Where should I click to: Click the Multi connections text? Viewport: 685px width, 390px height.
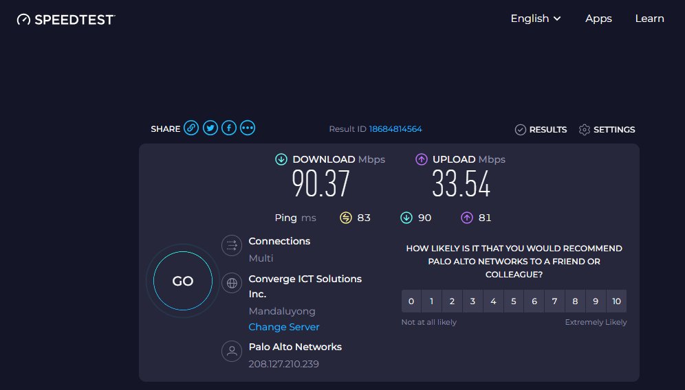coord(261,258)
